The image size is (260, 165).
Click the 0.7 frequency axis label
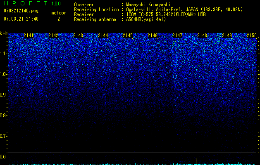[3, 136]
